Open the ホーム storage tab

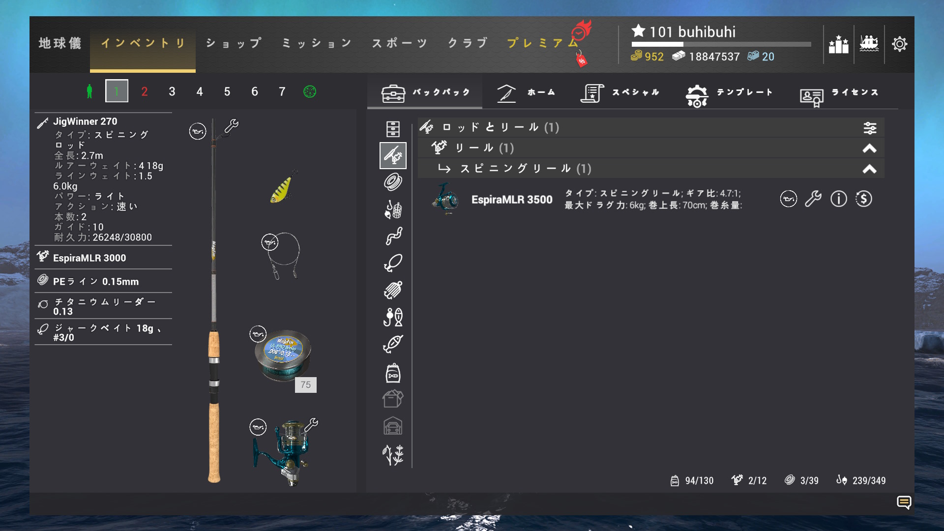point(526,92)
